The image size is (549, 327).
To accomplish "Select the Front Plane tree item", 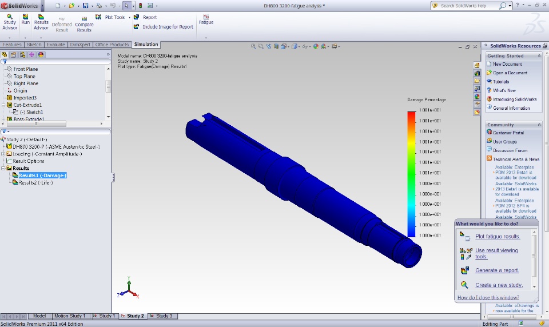I will pyautogui.click(x=26, y=69).
